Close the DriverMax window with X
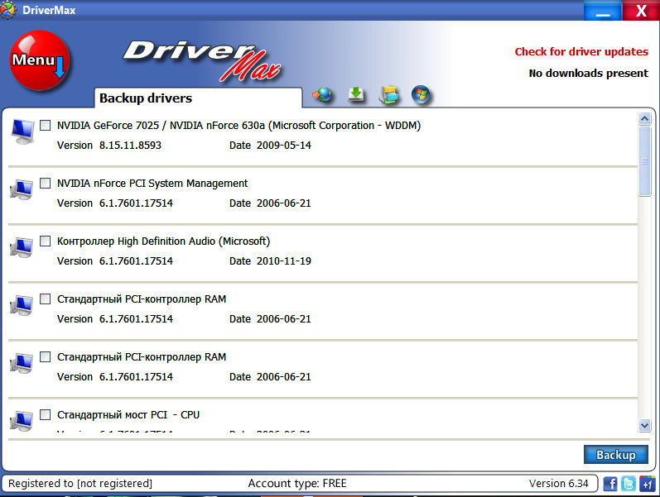Image resolution: width=660 pixels, height=497 pixels. click(x=641, y=10)
